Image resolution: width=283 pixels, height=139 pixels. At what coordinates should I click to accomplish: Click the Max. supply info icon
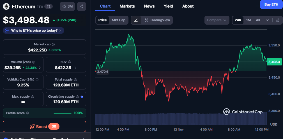(x=32, y=97)
